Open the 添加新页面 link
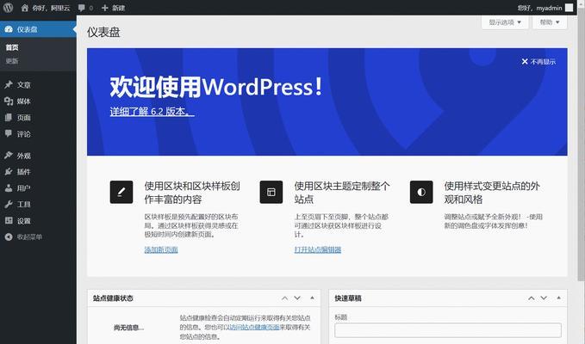 pos(161,249)
